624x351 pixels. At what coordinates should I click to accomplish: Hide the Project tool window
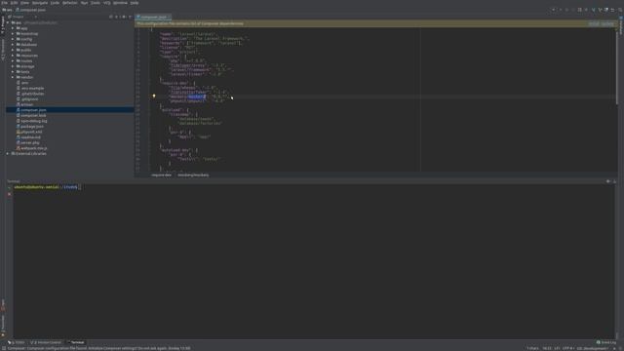[x=130, y=17]
